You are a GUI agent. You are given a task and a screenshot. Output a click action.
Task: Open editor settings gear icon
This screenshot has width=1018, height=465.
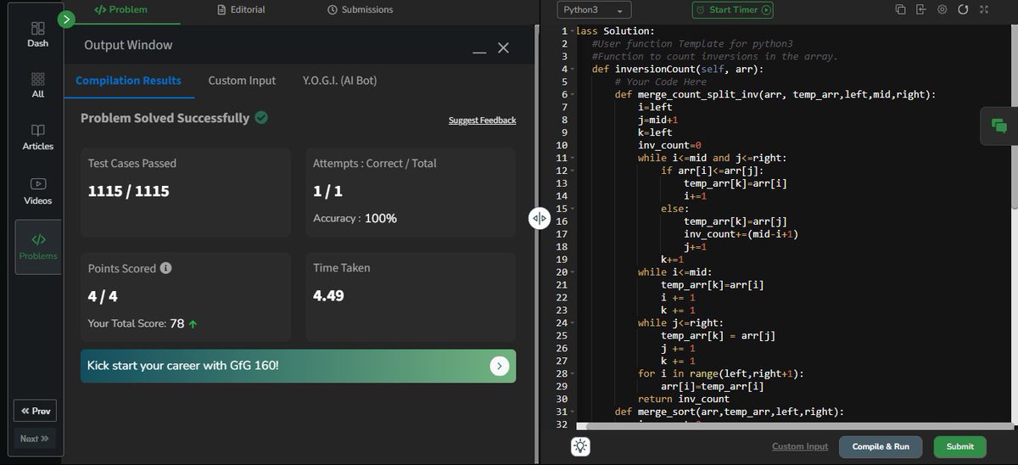[x=942, y=9]
